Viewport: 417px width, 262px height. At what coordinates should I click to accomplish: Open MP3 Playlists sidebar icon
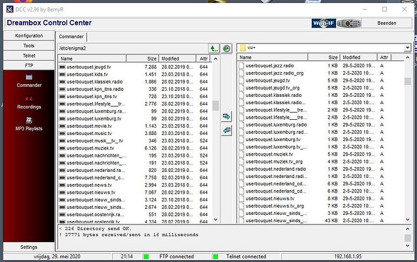point(29,120)
